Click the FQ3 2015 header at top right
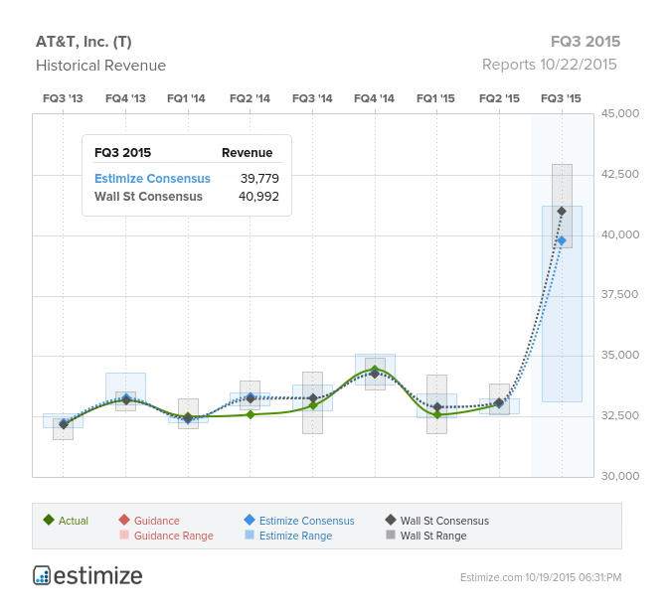The height and width of the screenshot is (616, 671). click(x=585, y=42)
